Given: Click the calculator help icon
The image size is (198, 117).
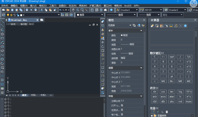Looking at the screenshot, I should tap(185, 26).
